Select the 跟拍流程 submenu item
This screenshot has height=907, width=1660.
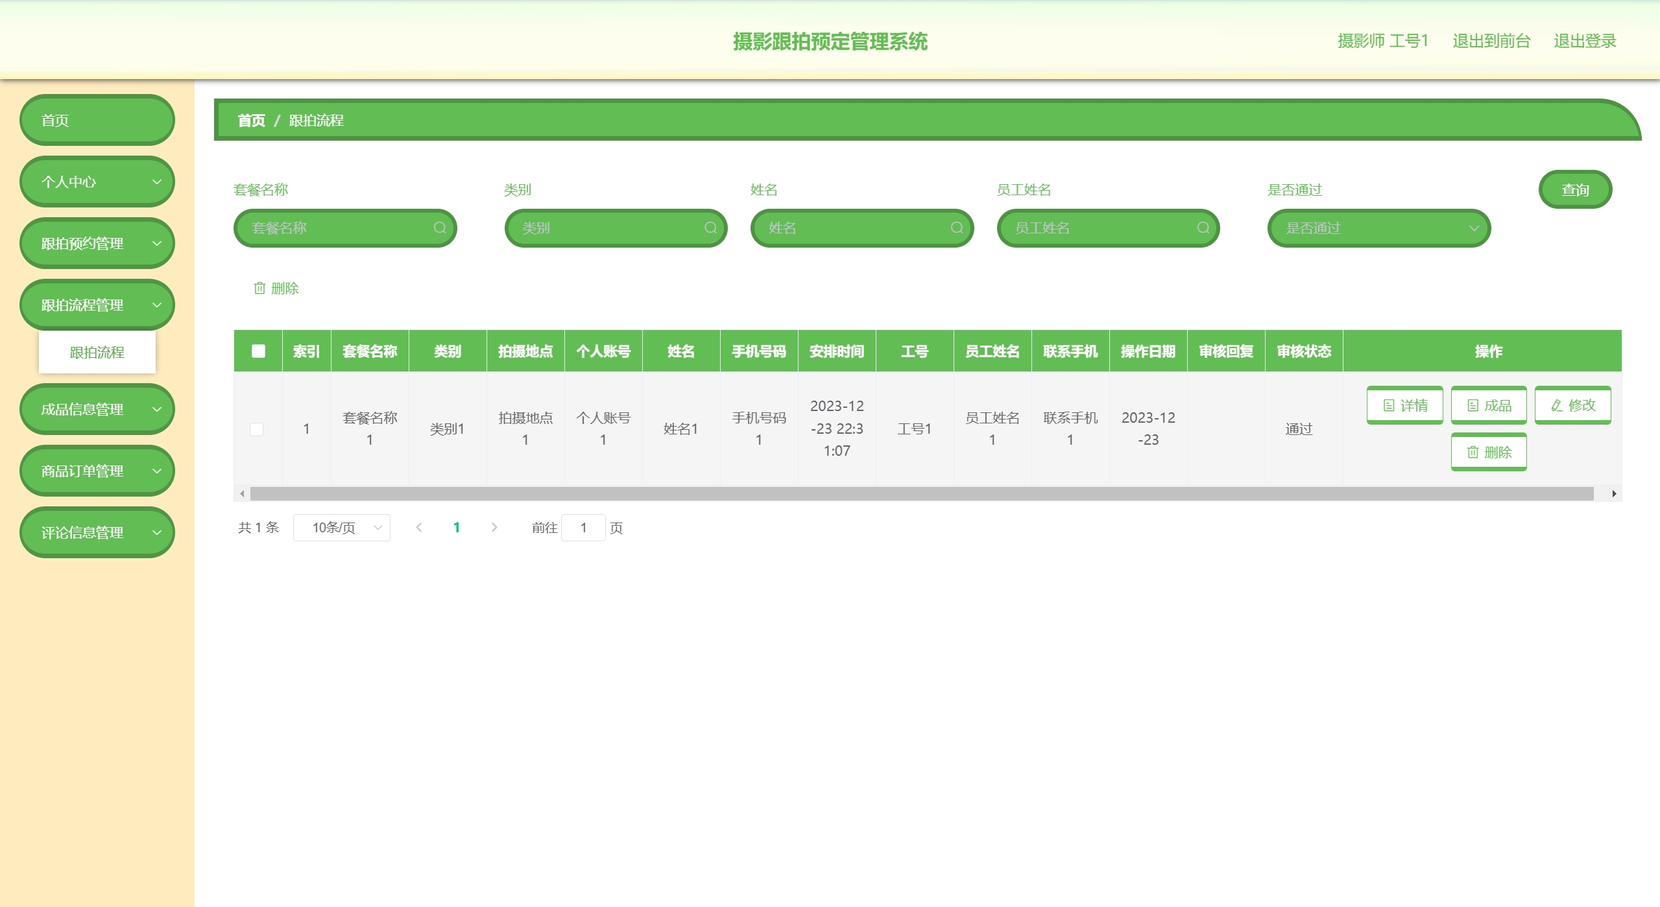coord(97,352)
